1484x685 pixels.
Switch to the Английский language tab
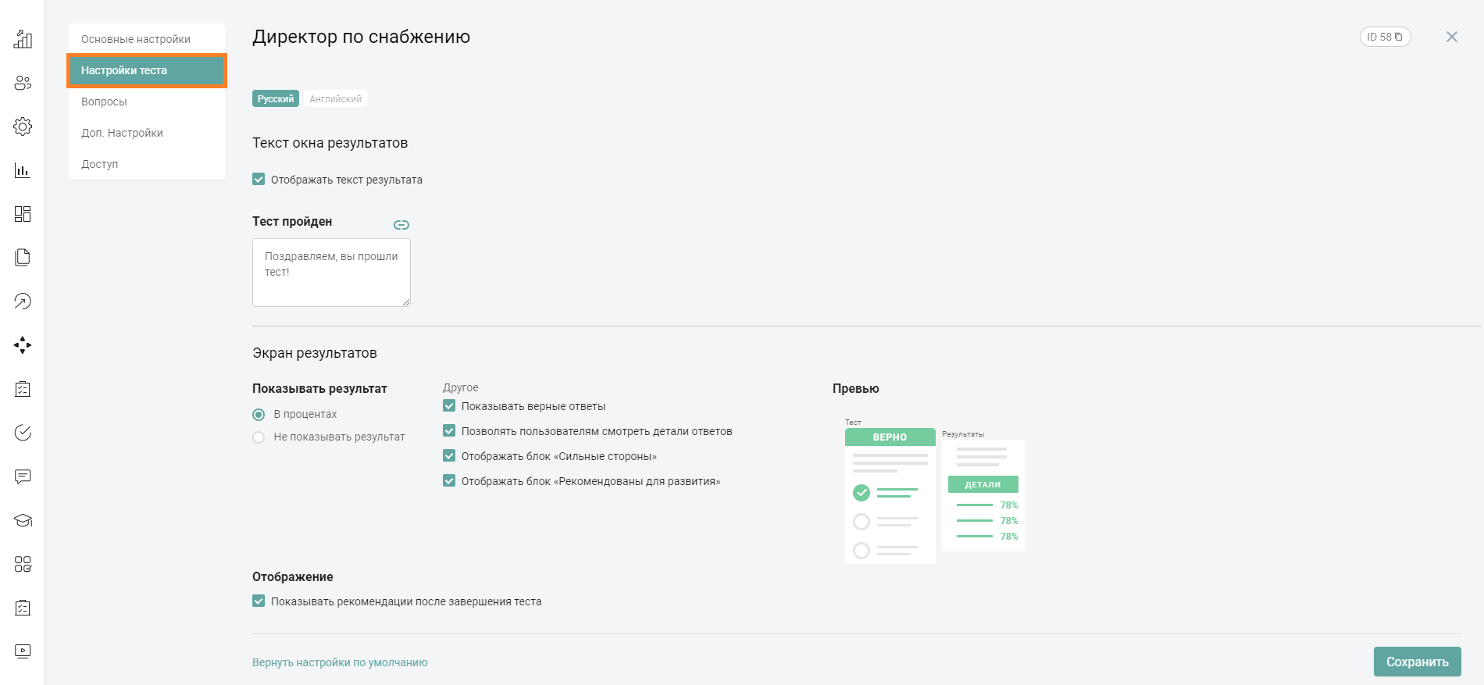335,99
